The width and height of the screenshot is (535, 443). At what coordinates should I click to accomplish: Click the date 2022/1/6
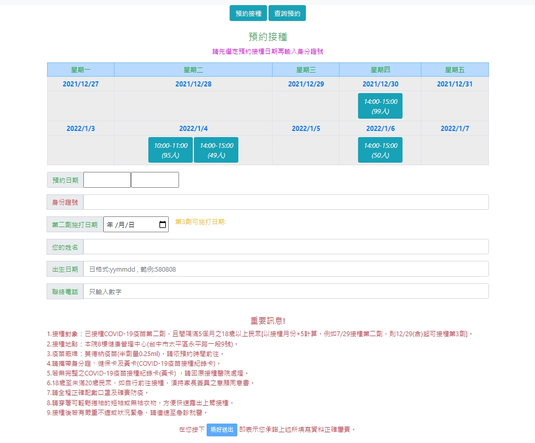(380, 128)
